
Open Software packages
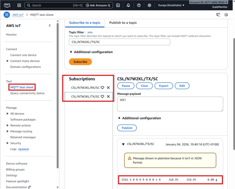pyautogui.click(x=23, y=119)
